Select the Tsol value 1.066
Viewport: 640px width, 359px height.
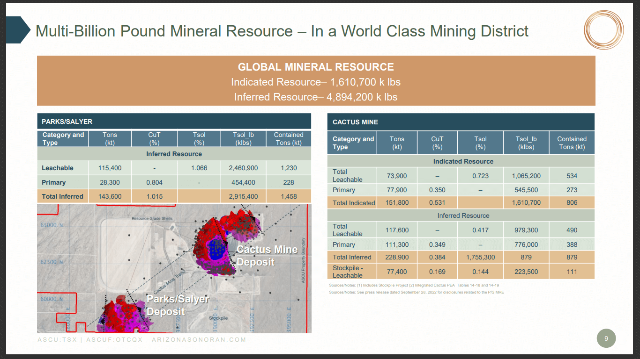199,168
